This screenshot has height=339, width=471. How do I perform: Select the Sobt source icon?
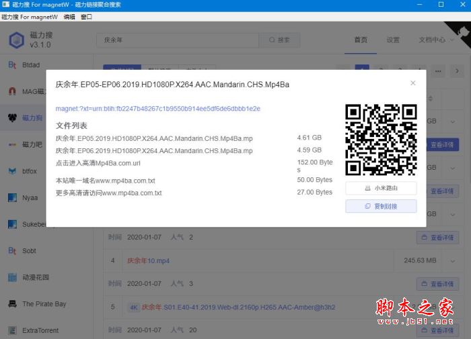pos(12,250)
